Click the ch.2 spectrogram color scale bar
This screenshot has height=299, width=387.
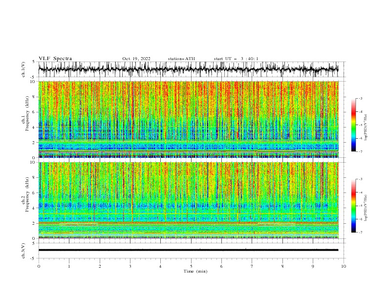[x=353, y=206]
